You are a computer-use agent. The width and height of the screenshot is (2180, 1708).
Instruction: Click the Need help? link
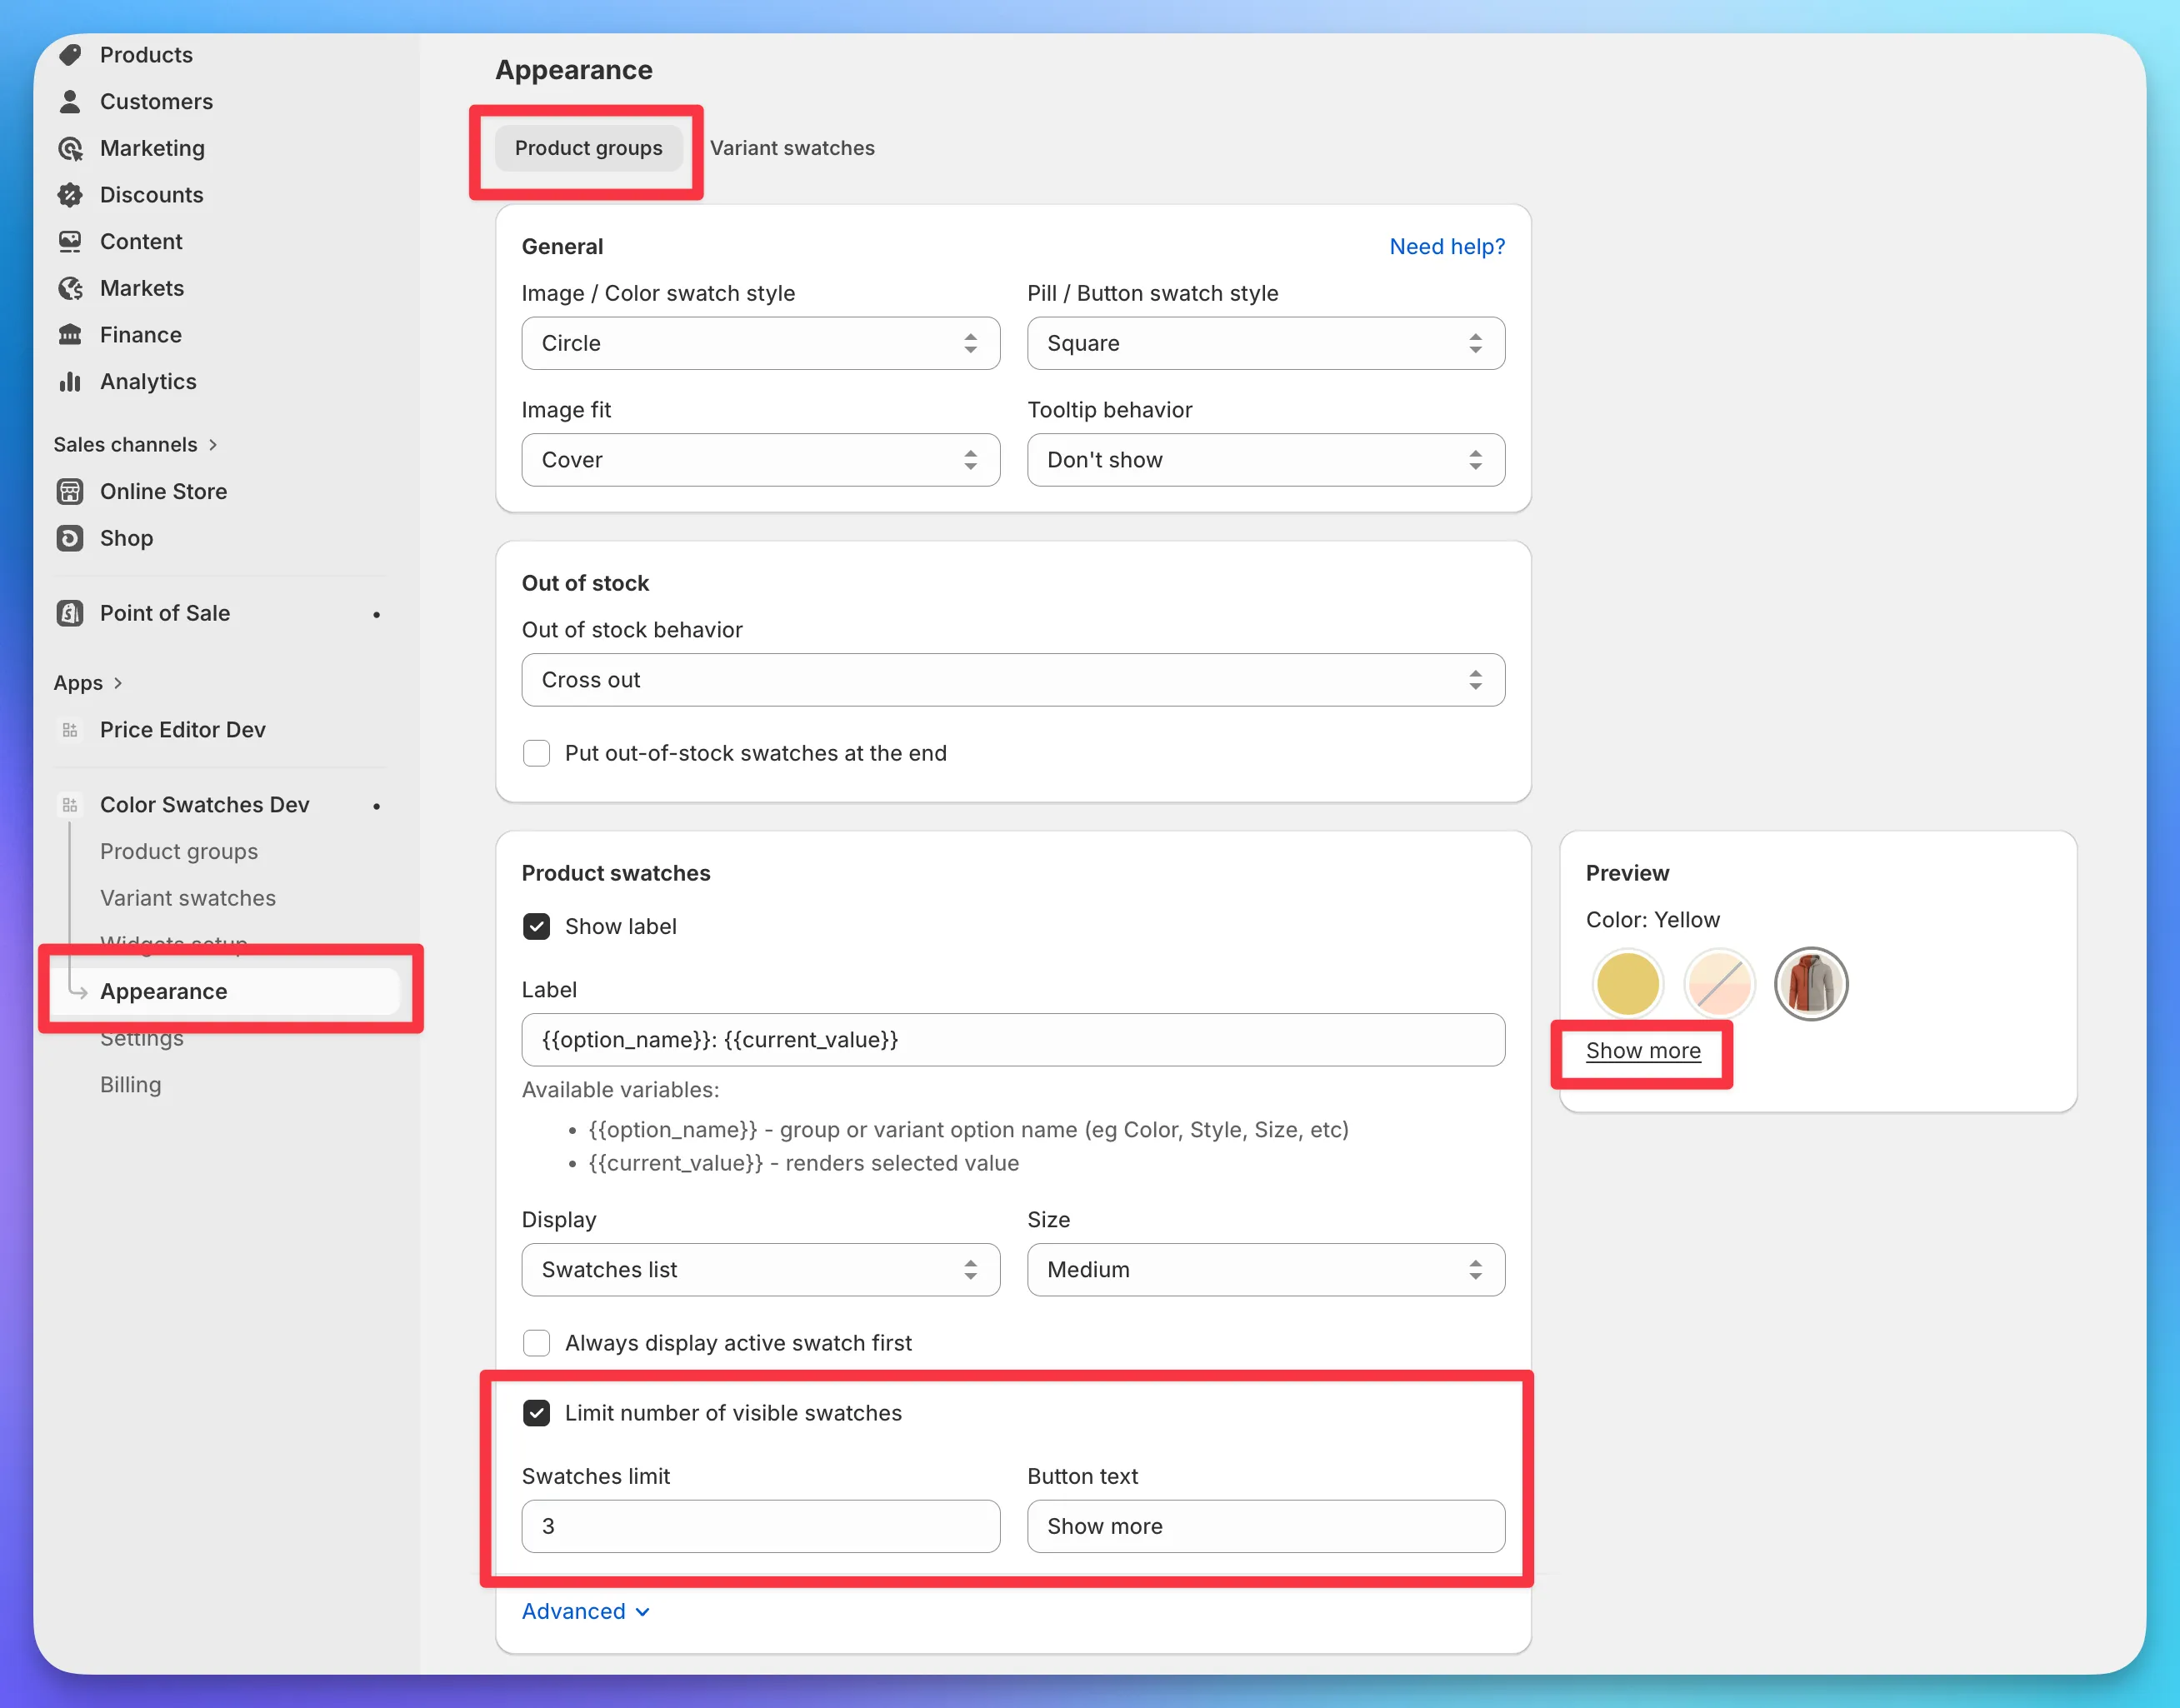pos(1447,246)
